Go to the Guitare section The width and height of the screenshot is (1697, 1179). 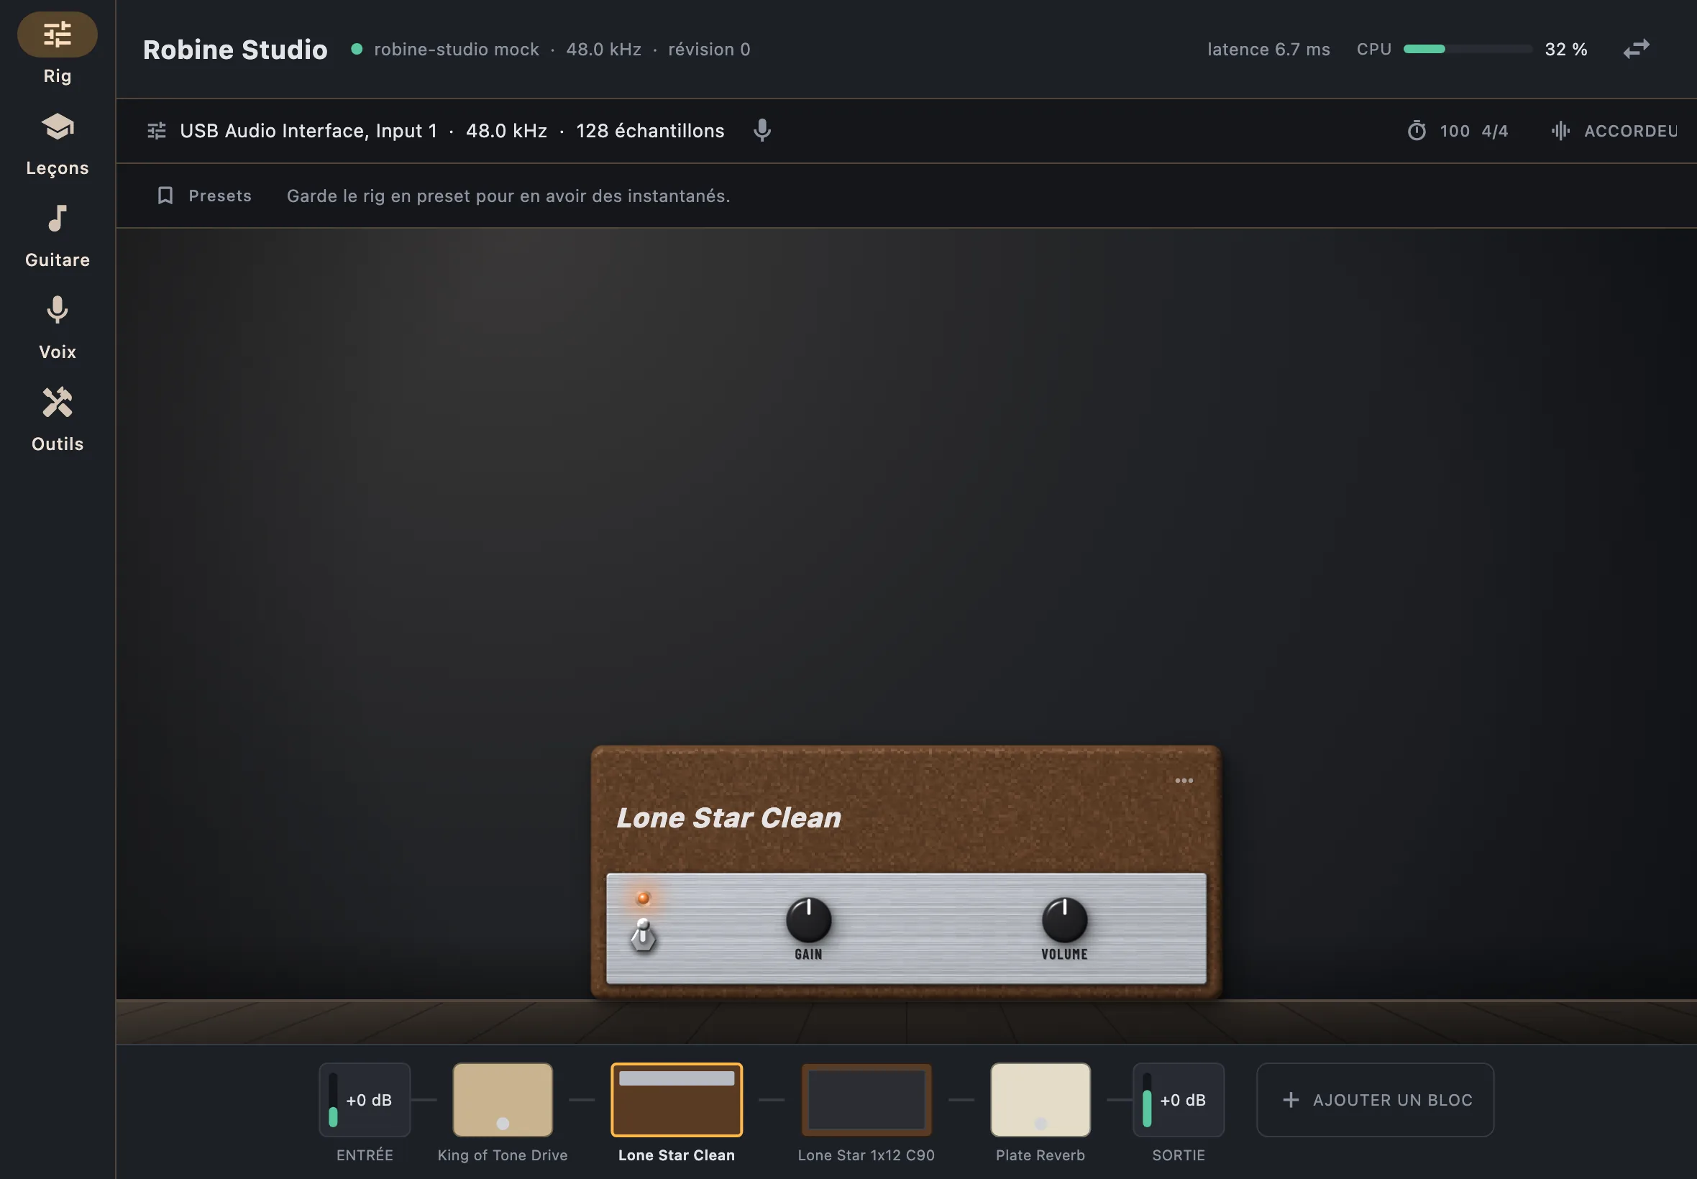57,237
